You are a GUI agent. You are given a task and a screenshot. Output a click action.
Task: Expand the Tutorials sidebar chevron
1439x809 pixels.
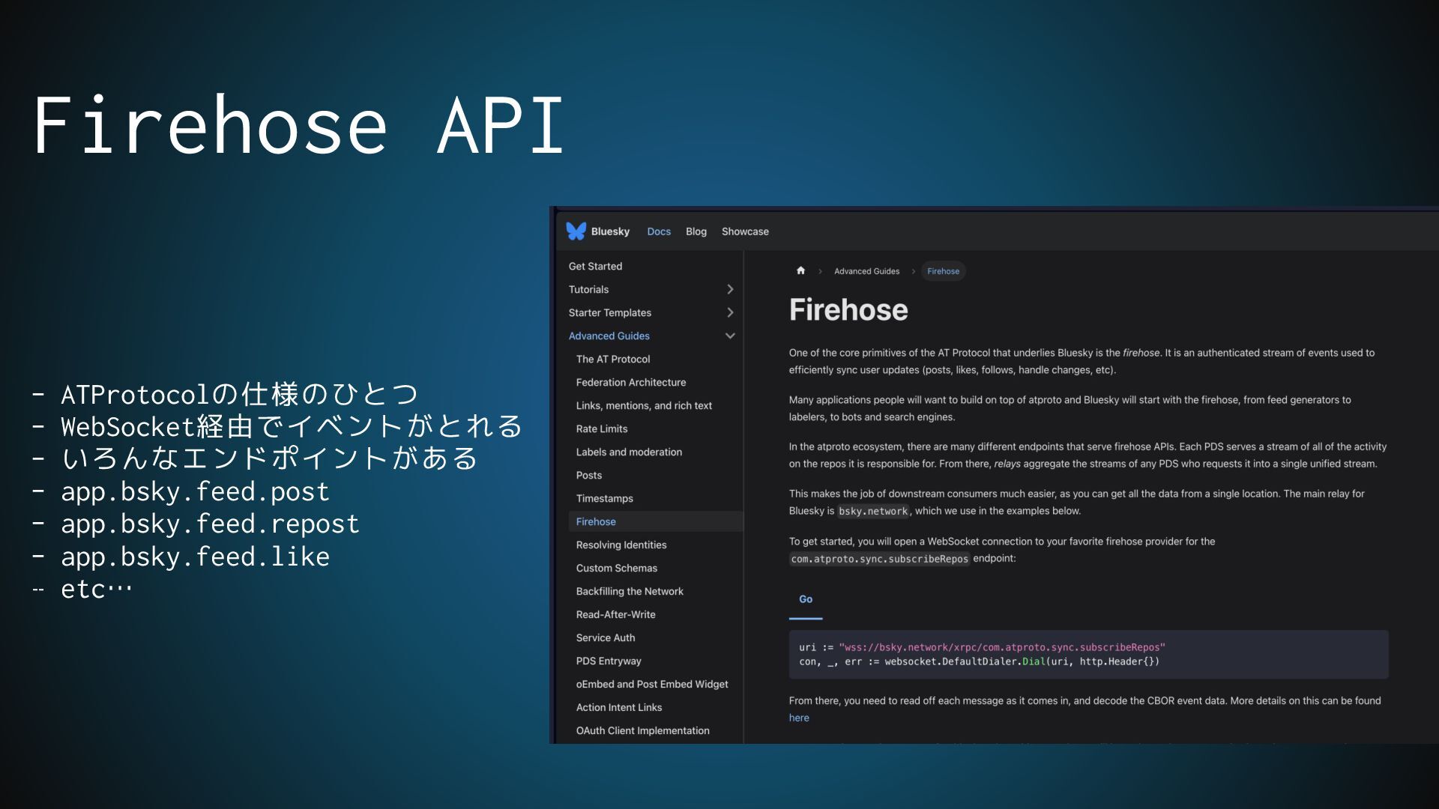coord(730,290)
